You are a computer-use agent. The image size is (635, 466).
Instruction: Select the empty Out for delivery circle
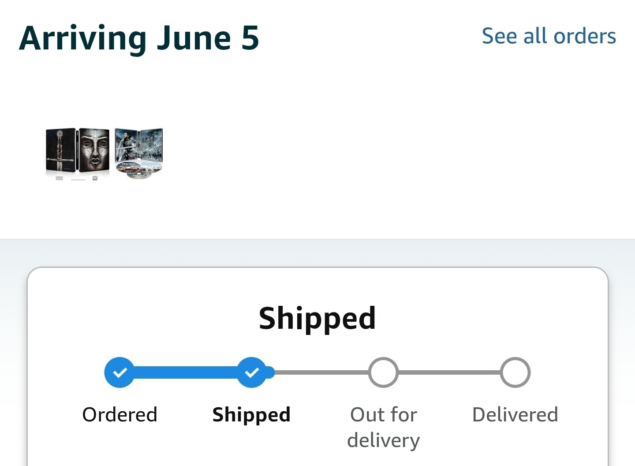coord(383,372)
